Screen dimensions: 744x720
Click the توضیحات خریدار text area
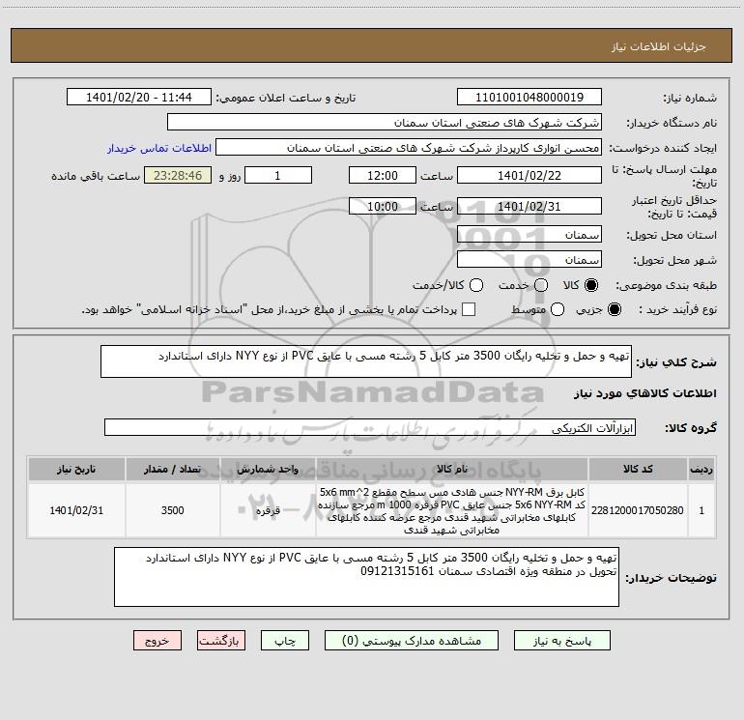pyautogui.click(x=367, y=577)
